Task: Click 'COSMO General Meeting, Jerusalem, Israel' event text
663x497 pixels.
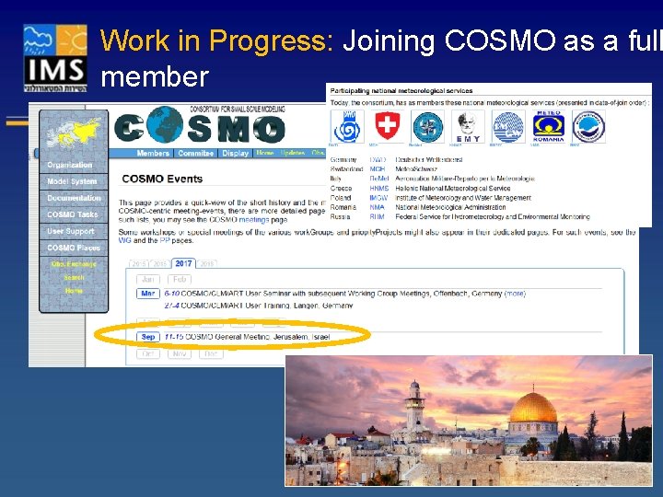Action: click(x=258, y=337)
